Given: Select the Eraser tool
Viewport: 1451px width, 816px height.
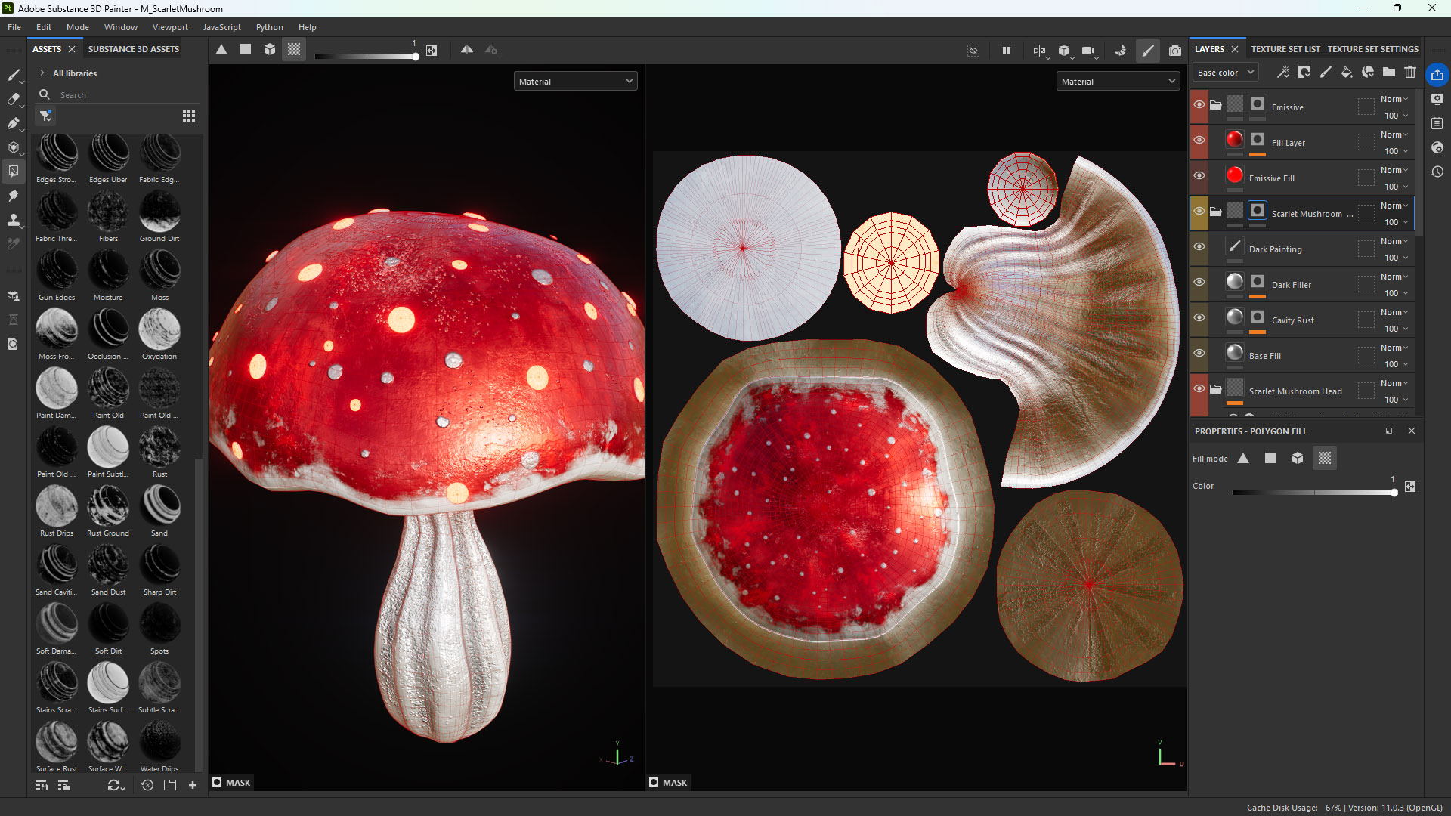Looking at the screenshot, I should pyautogui.click(x=14, y=99).
